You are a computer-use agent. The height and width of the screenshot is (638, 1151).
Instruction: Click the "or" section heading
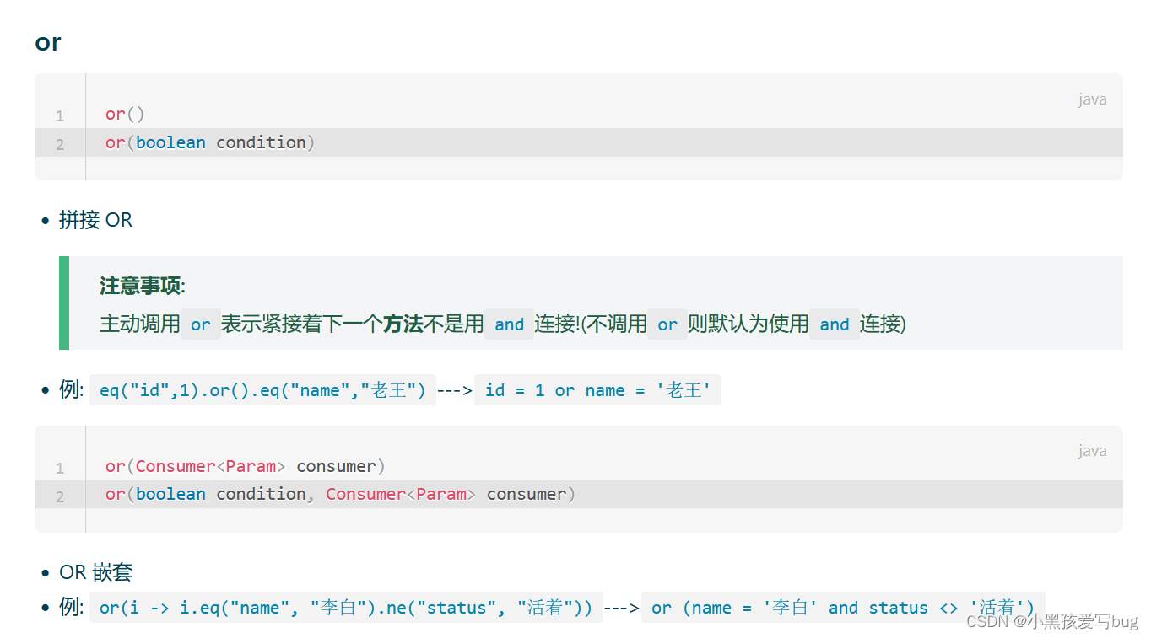48,42
